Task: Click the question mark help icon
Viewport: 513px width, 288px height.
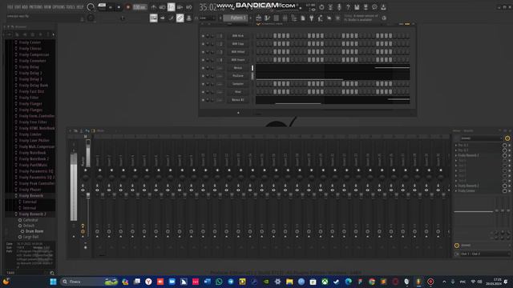Action: click(348, 7)
